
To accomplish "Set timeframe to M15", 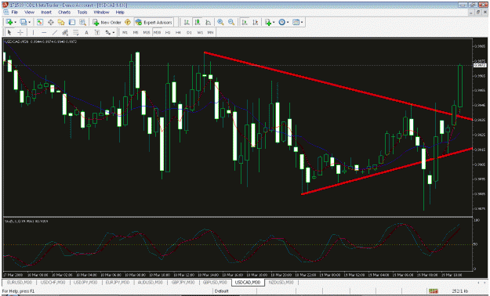I will 147,32.
